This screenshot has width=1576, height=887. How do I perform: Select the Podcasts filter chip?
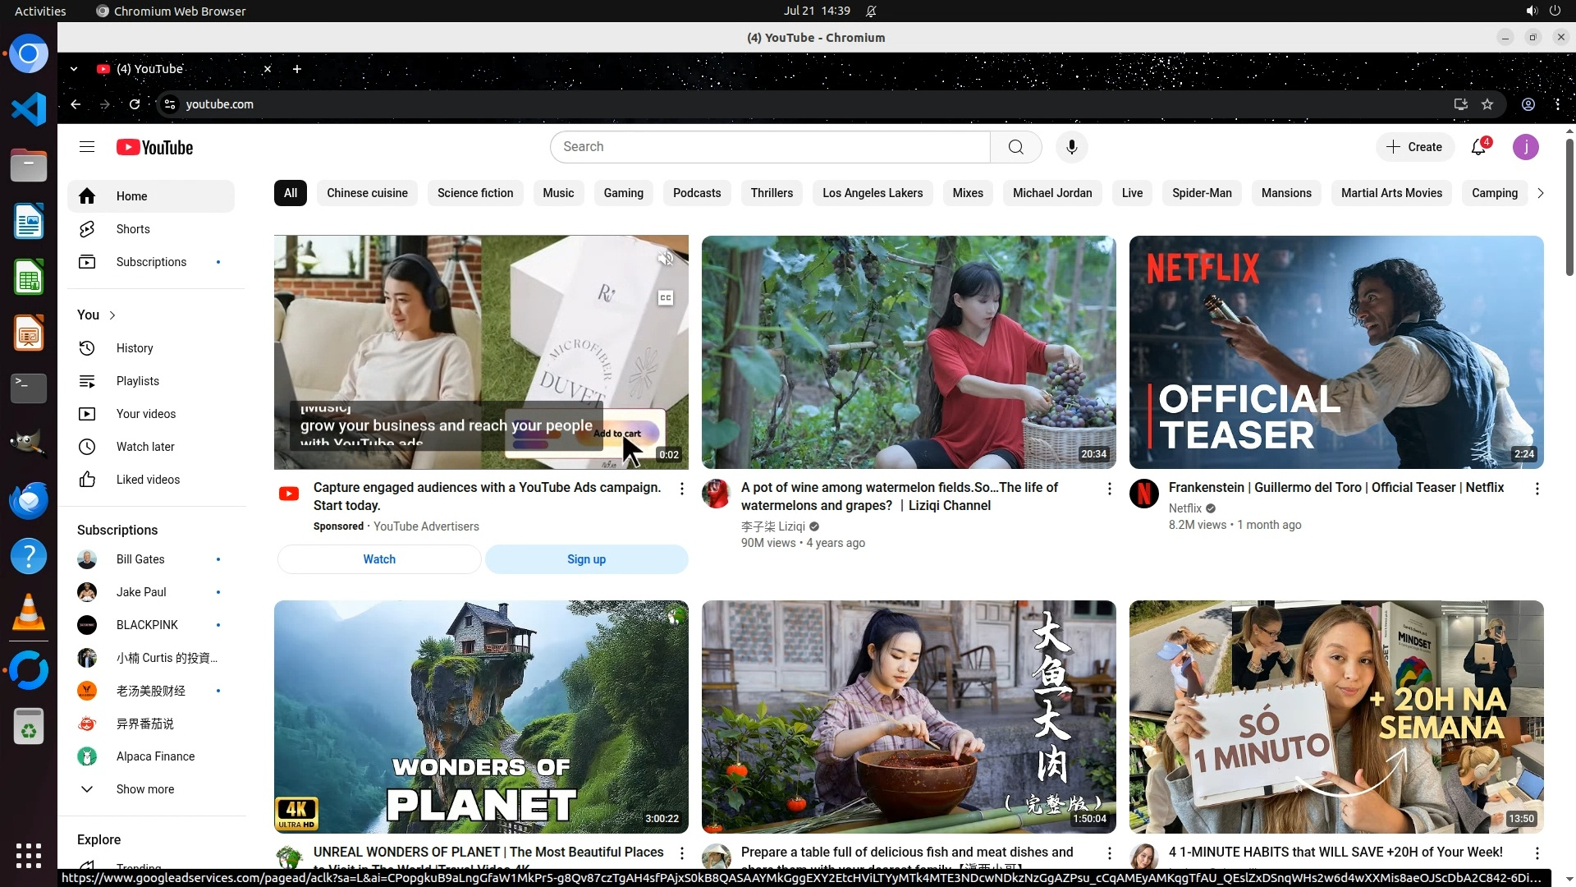tap(696, 193)
